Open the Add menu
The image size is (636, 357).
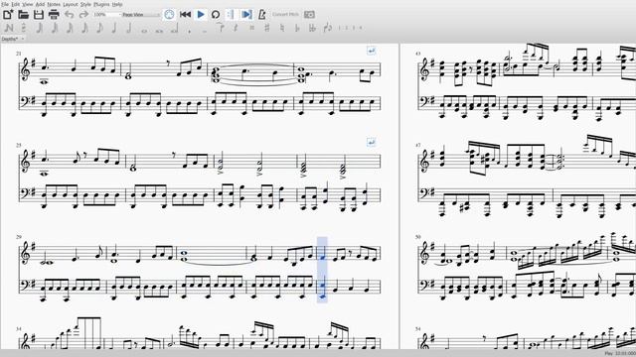pyautogui.click(x=40, y=4)
